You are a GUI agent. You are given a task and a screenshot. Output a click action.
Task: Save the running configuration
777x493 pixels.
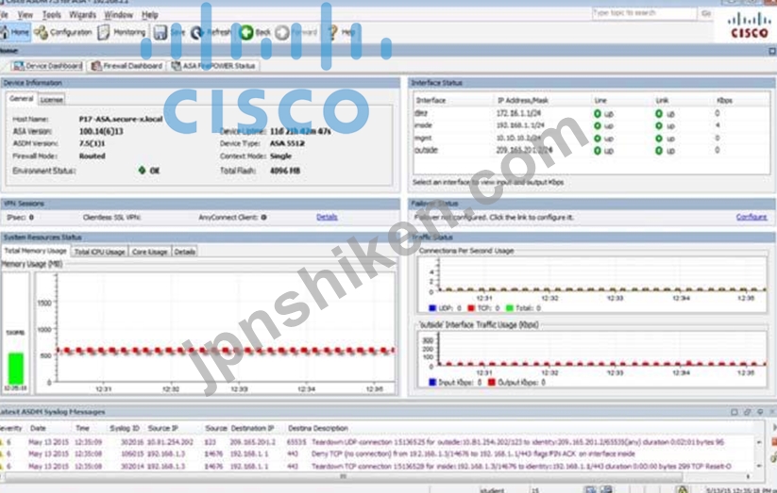(168, 33)
